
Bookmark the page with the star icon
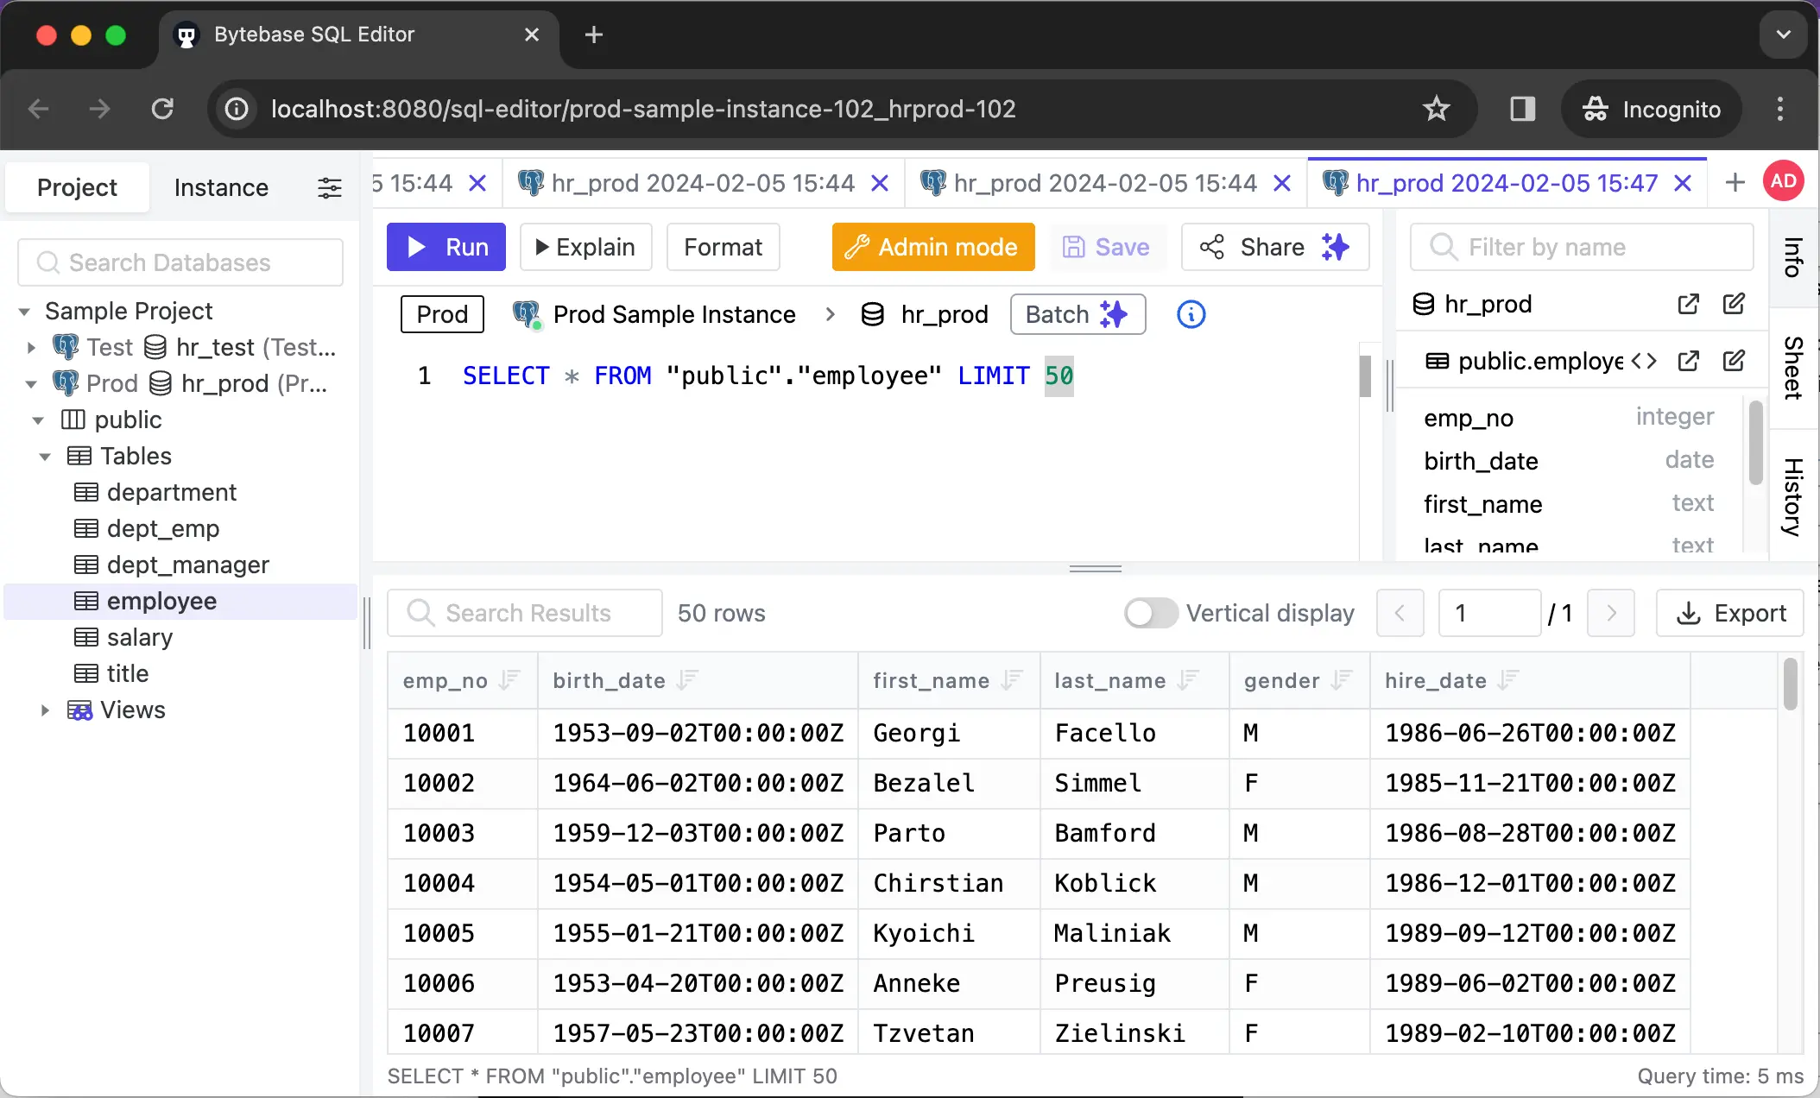click(1436, 109)
